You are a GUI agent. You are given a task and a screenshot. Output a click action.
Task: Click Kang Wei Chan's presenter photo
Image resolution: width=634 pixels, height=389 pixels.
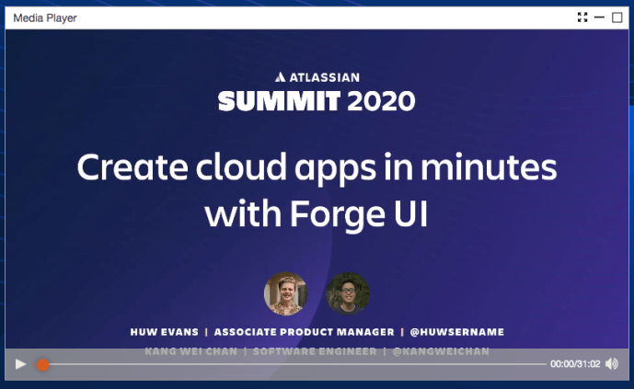pos(347,293)
